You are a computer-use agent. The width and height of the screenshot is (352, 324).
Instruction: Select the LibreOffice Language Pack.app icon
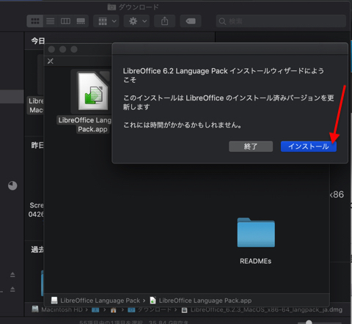[x=92, y=92]
